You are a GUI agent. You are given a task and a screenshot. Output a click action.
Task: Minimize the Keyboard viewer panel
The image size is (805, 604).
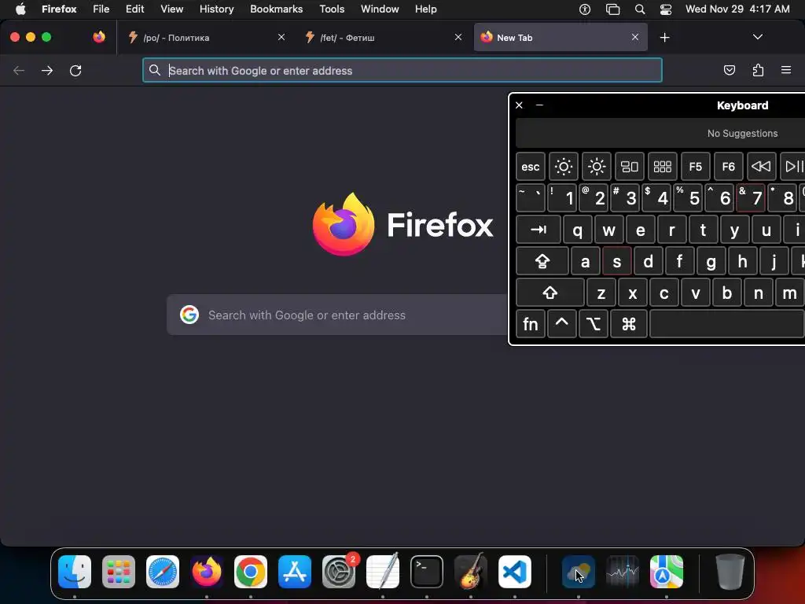pos(539,105)
